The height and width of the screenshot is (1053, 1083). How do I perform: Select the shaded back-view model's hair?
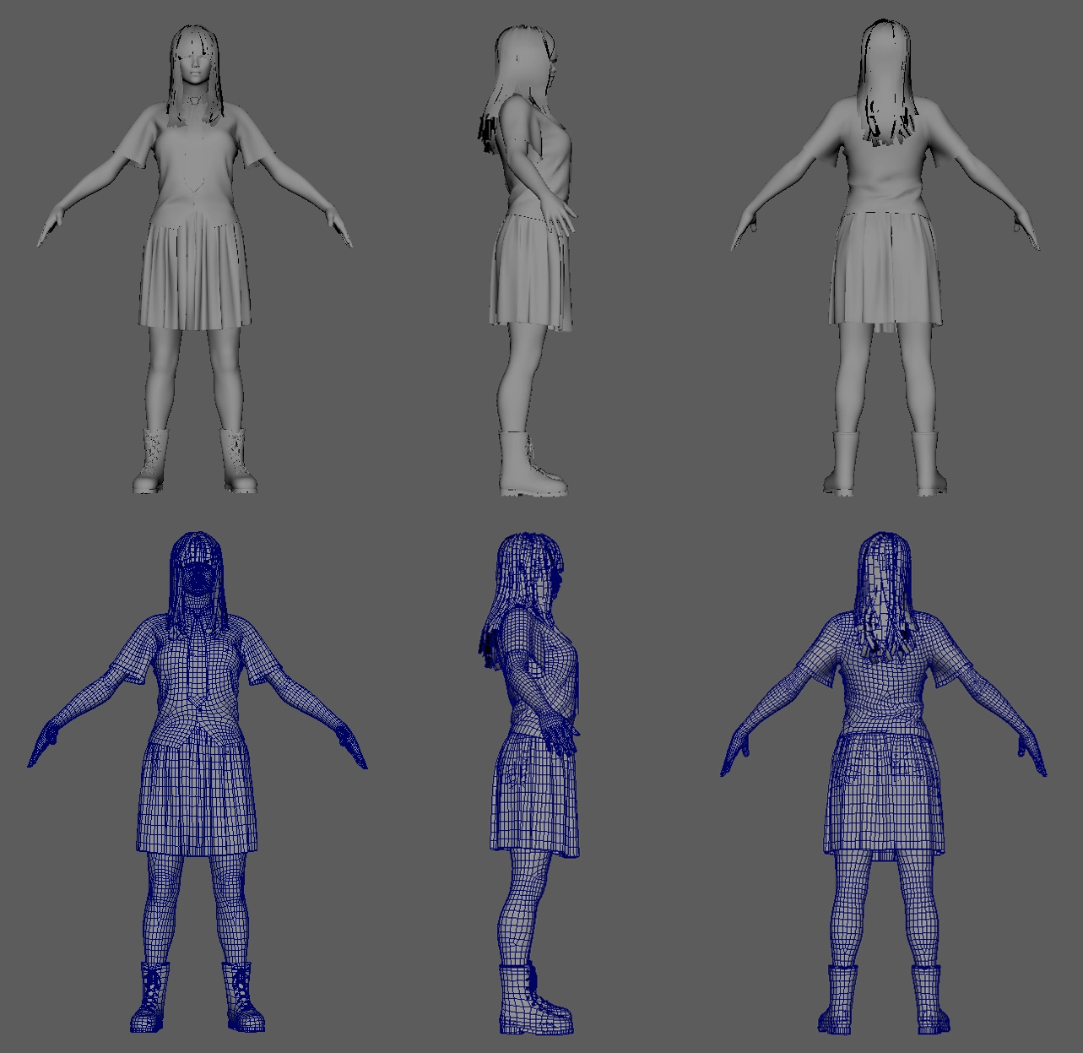[886, 76]
